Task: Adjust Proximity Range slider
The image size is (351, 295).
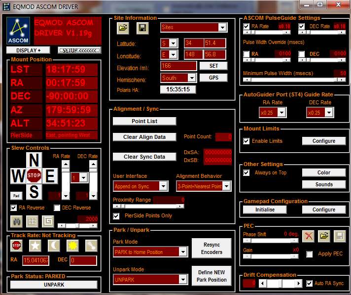Action: (148, 207)
